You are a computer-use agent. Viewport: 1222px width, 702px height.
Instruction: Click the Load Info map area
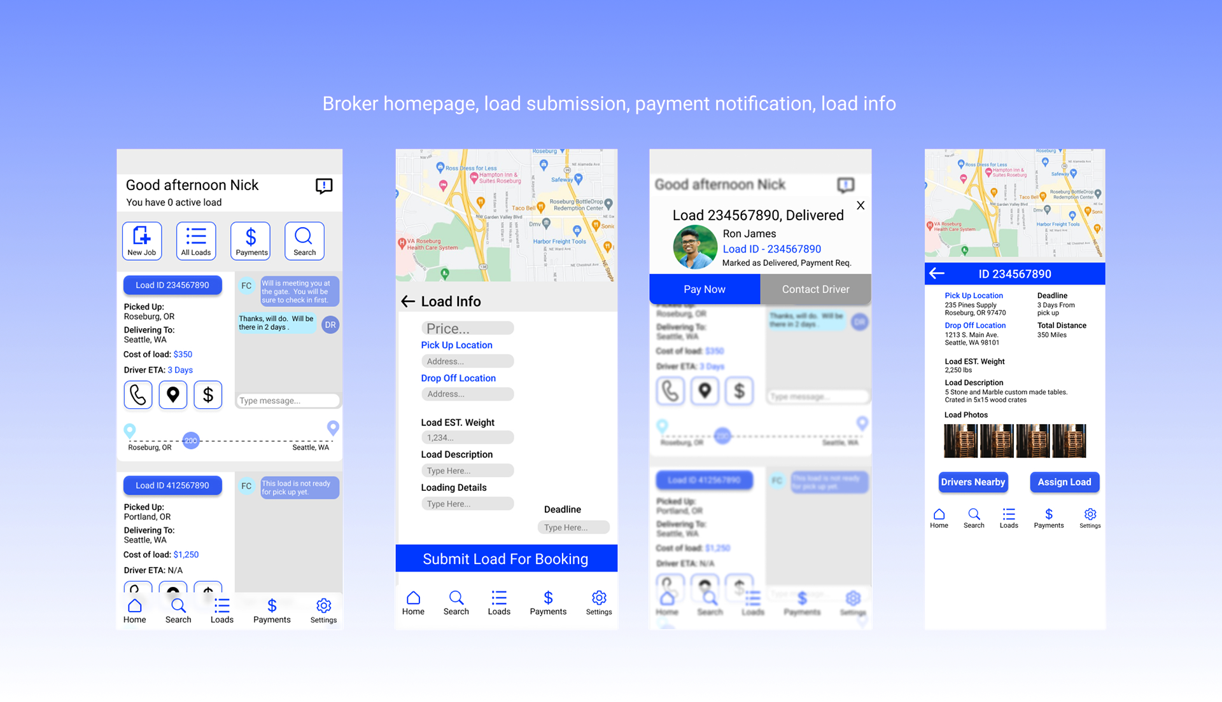507,216
